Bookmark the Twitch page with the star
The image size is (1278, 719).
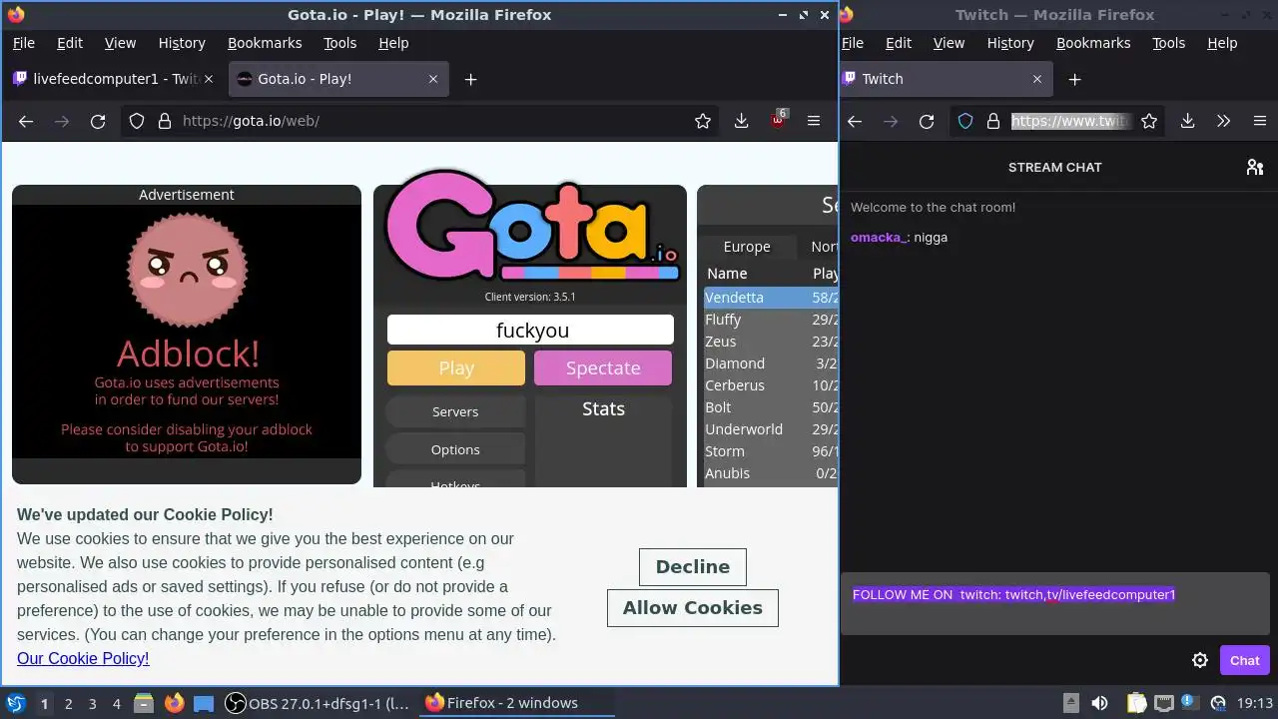(1149, 121)
